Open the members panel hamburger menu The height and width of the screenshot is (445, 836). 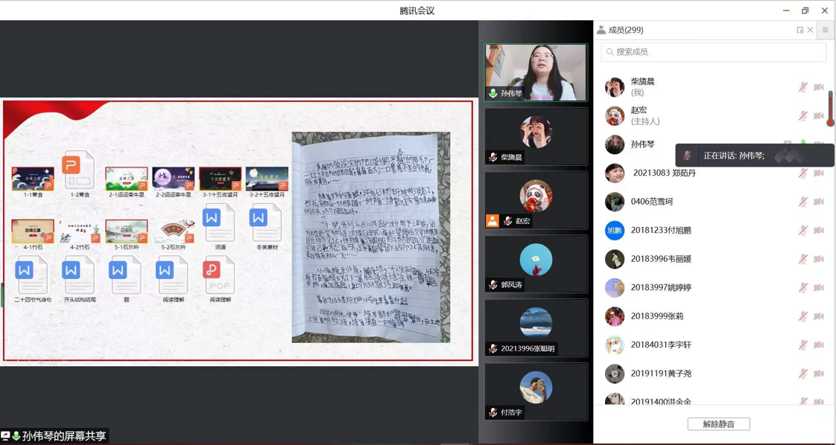pos(825,31)
